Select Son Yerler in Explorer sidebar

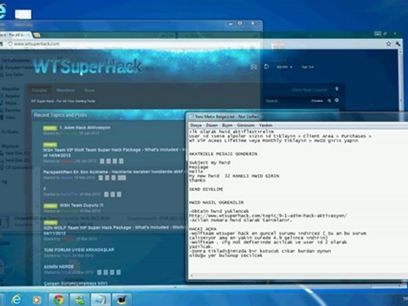[x=14, y=75]
